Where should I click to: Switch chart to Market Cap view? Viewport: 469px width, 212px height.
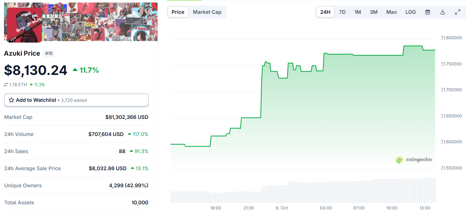click(x=207, y=12)
